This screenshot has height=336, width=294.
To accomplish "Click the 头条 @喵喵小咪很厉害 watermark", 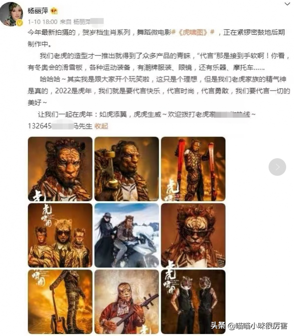I will [x=249, y=326].
